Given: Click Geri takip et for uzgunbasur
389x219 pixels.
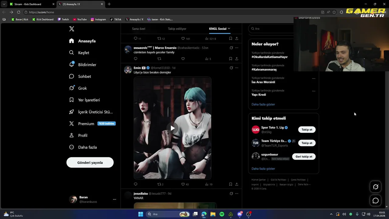Looking at the screenshot, I should coord(304,157).
